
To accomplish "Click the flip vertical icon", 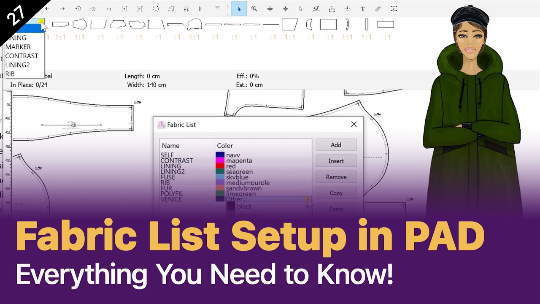I will pyautogui.click(x=94, y=8).
